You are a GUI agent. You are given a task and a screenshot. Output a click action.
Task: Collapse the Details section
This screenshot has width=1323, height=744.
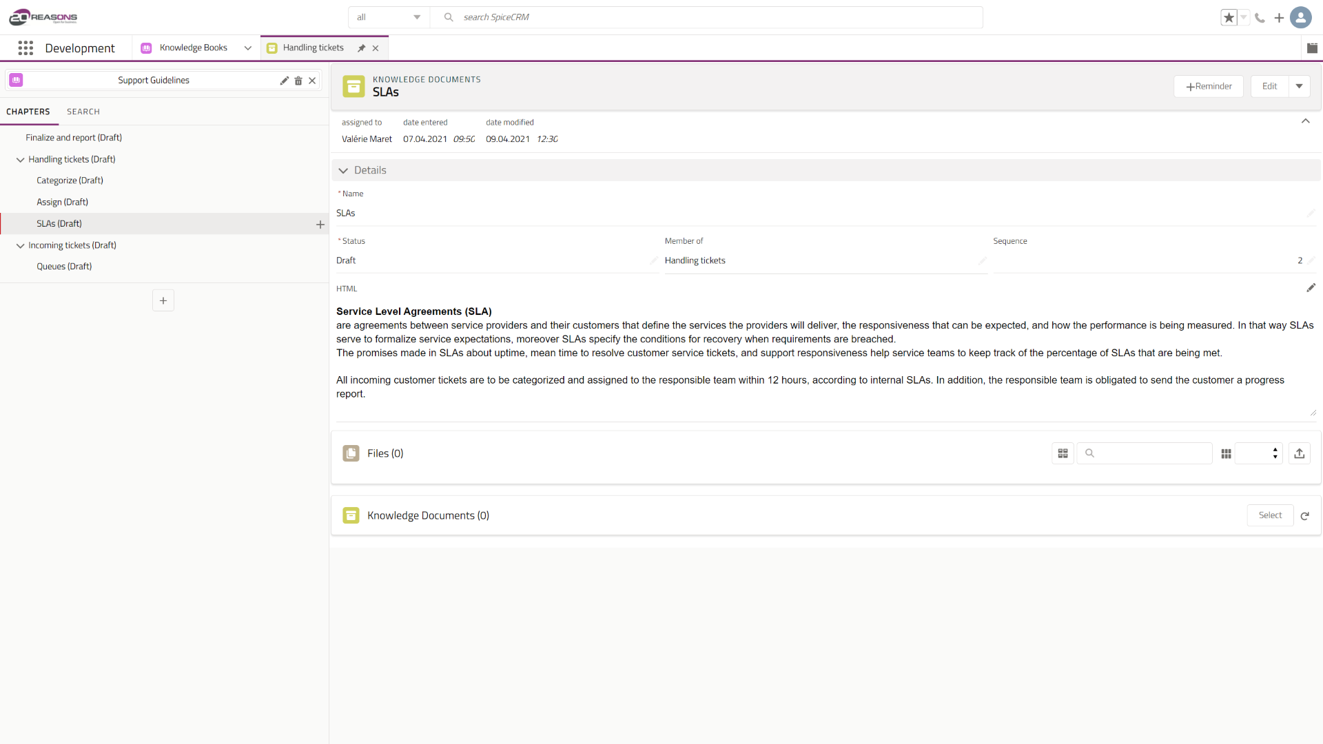(343, 170)
